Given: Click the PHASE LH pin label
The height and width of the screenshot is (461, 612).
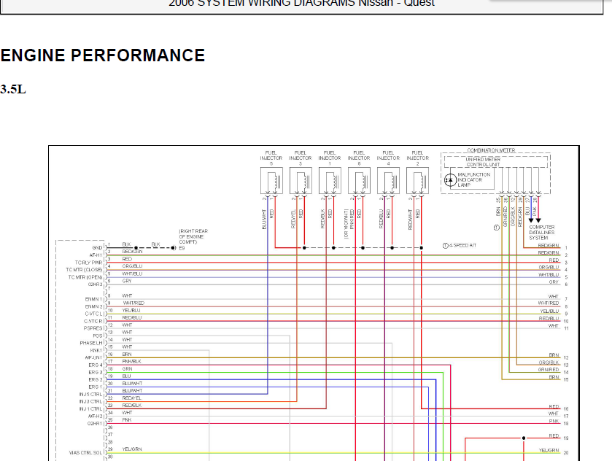Looking at the screenshot, I should coord(91,343).
